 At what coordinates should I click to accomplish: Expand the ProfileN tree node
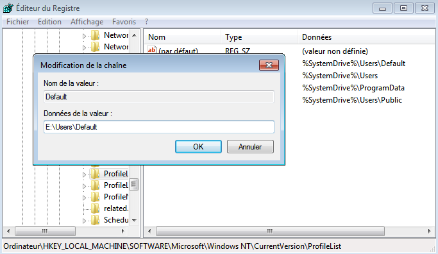84,198
